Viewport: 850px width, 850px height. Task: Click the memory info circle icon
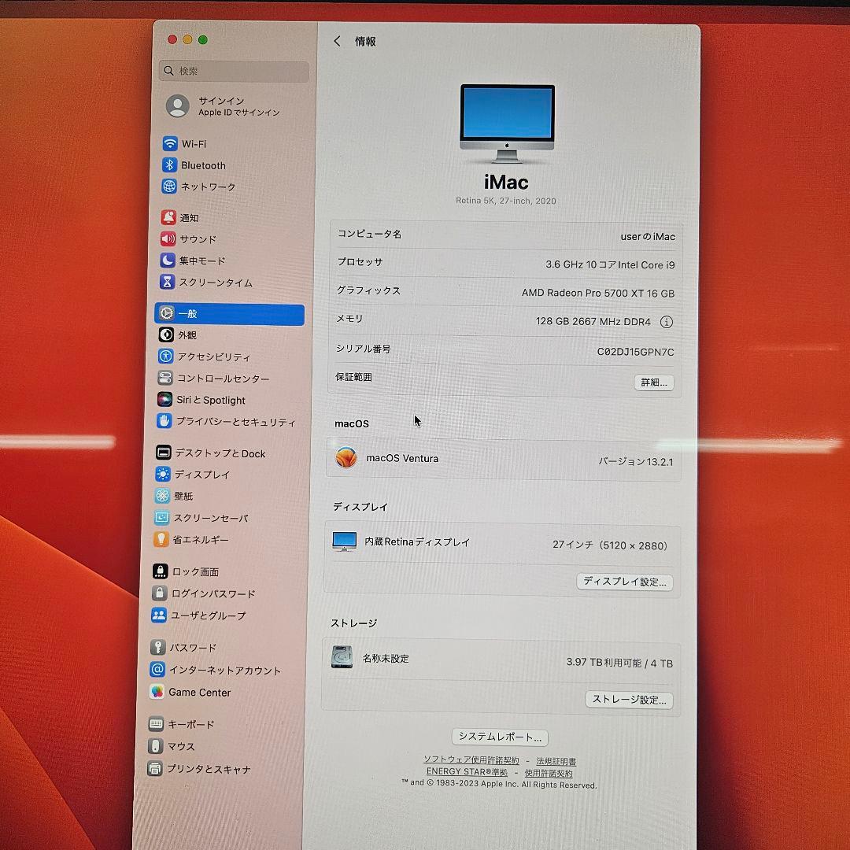pos(667,321)
